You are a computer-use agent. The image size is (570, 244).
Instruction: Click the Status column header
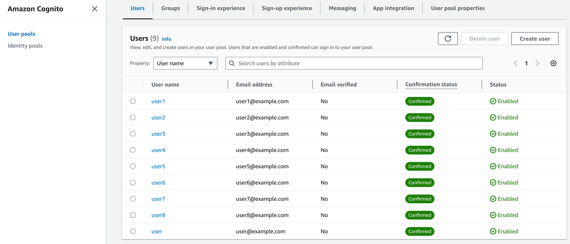498,85
